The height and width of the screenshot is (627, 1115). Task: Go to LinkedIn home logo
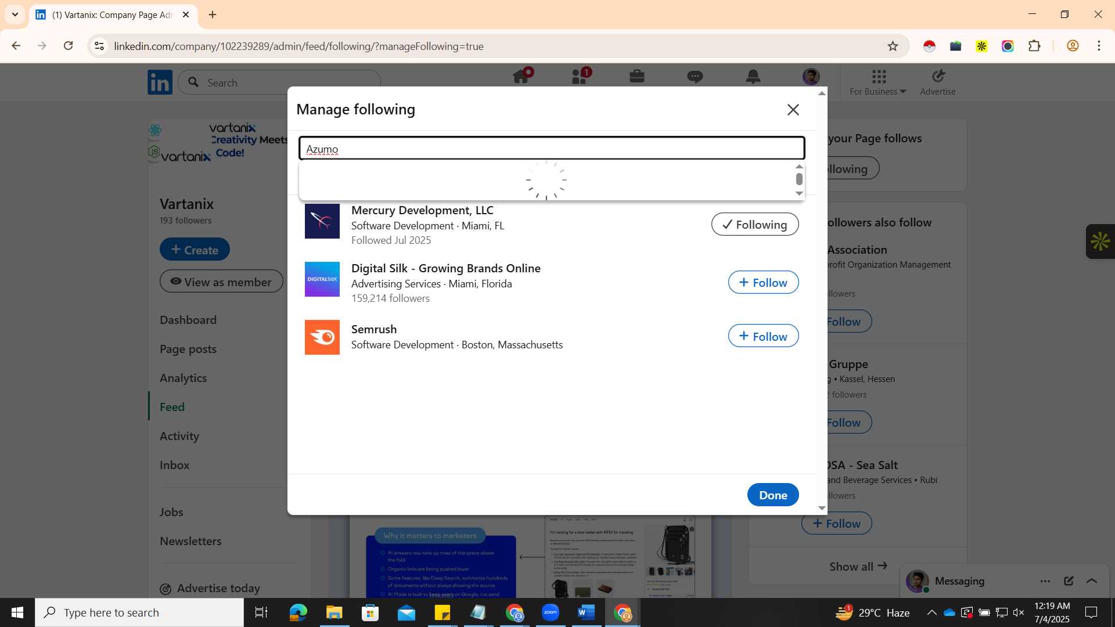click(x=160, y=82)
